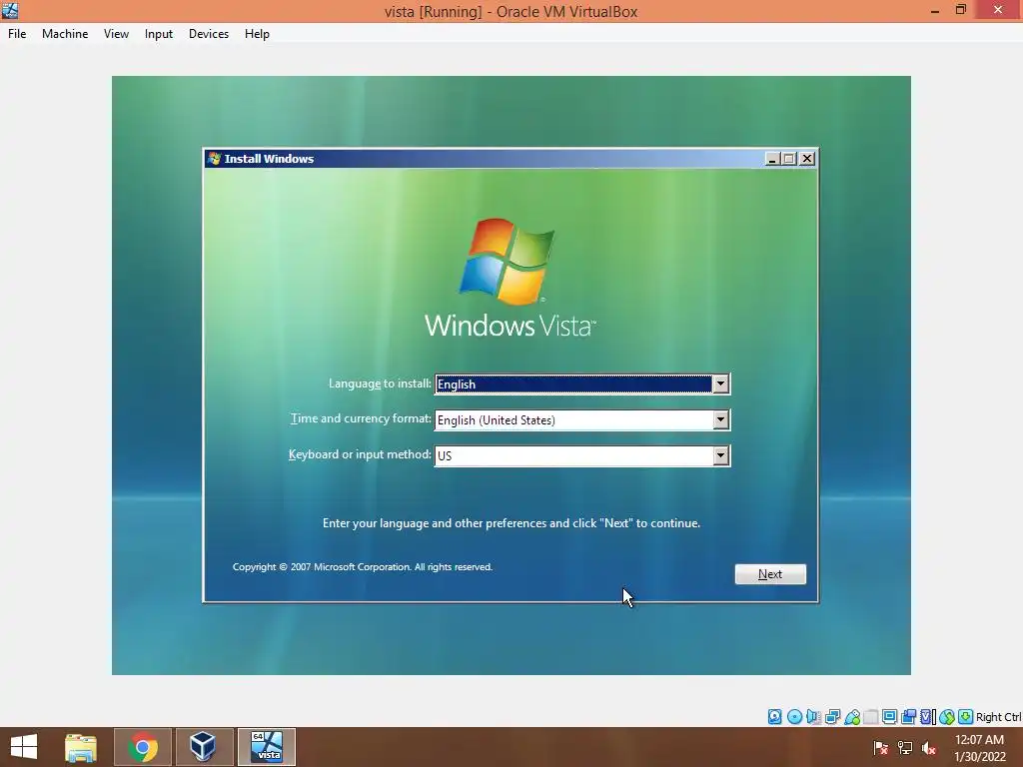Open the Devices menu
1023x767 pixels.
click(x=209, y=34)
